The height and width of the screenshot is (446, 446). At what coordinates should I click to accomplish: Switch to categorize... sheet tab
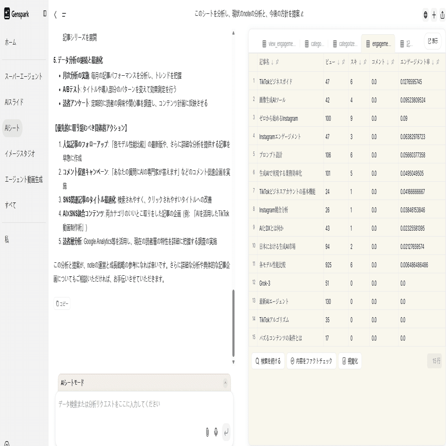(x=345, y=44)
